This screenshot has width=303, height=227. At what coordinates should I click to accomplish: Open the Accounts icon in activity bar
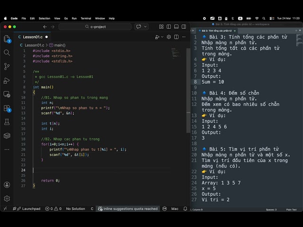[7, 185]
